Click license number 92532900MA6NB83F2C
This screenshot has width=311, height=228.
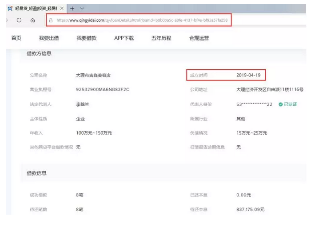103,89
